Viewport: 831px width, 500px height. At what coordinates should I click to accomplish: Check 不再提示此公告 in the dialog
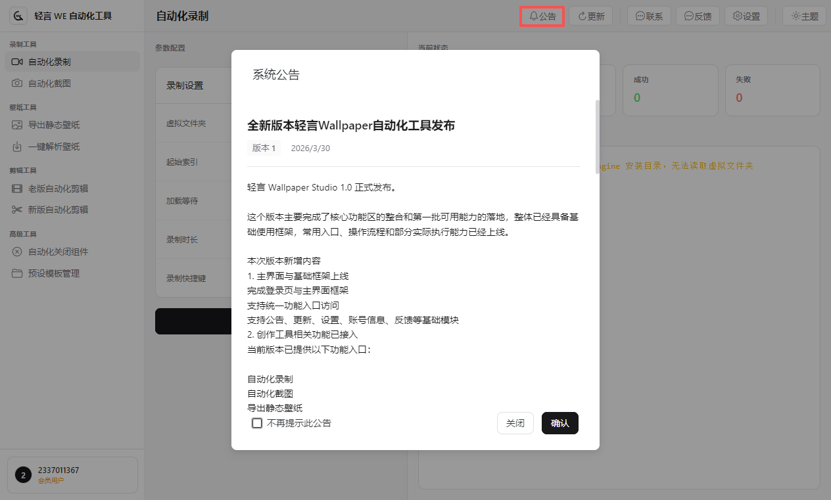pos(256,423)
